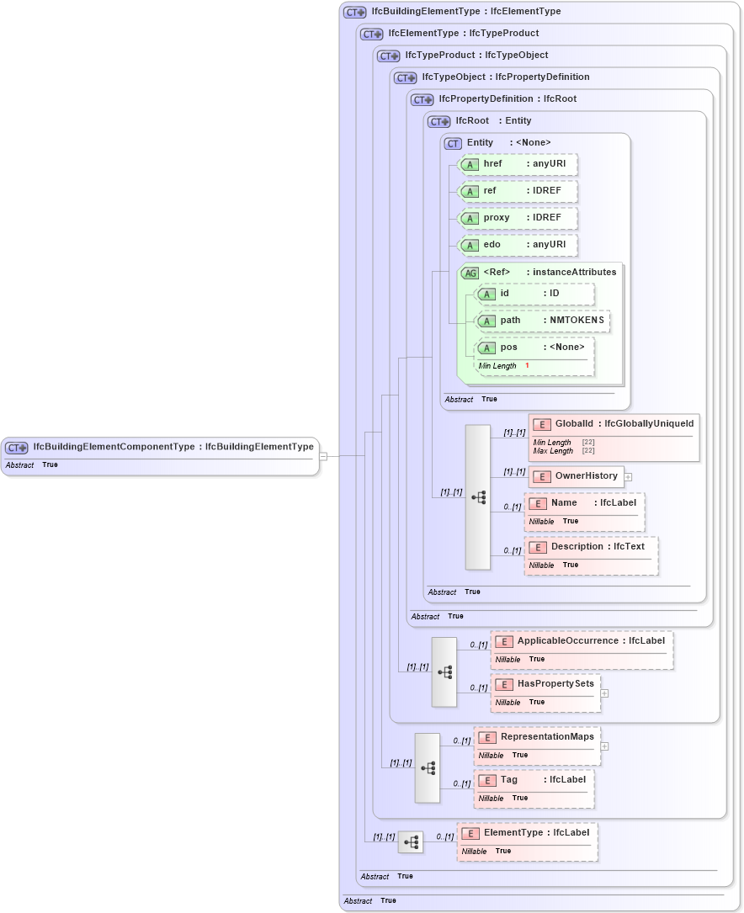Click the sequence icon beside RepresentationMaps group

428,767
